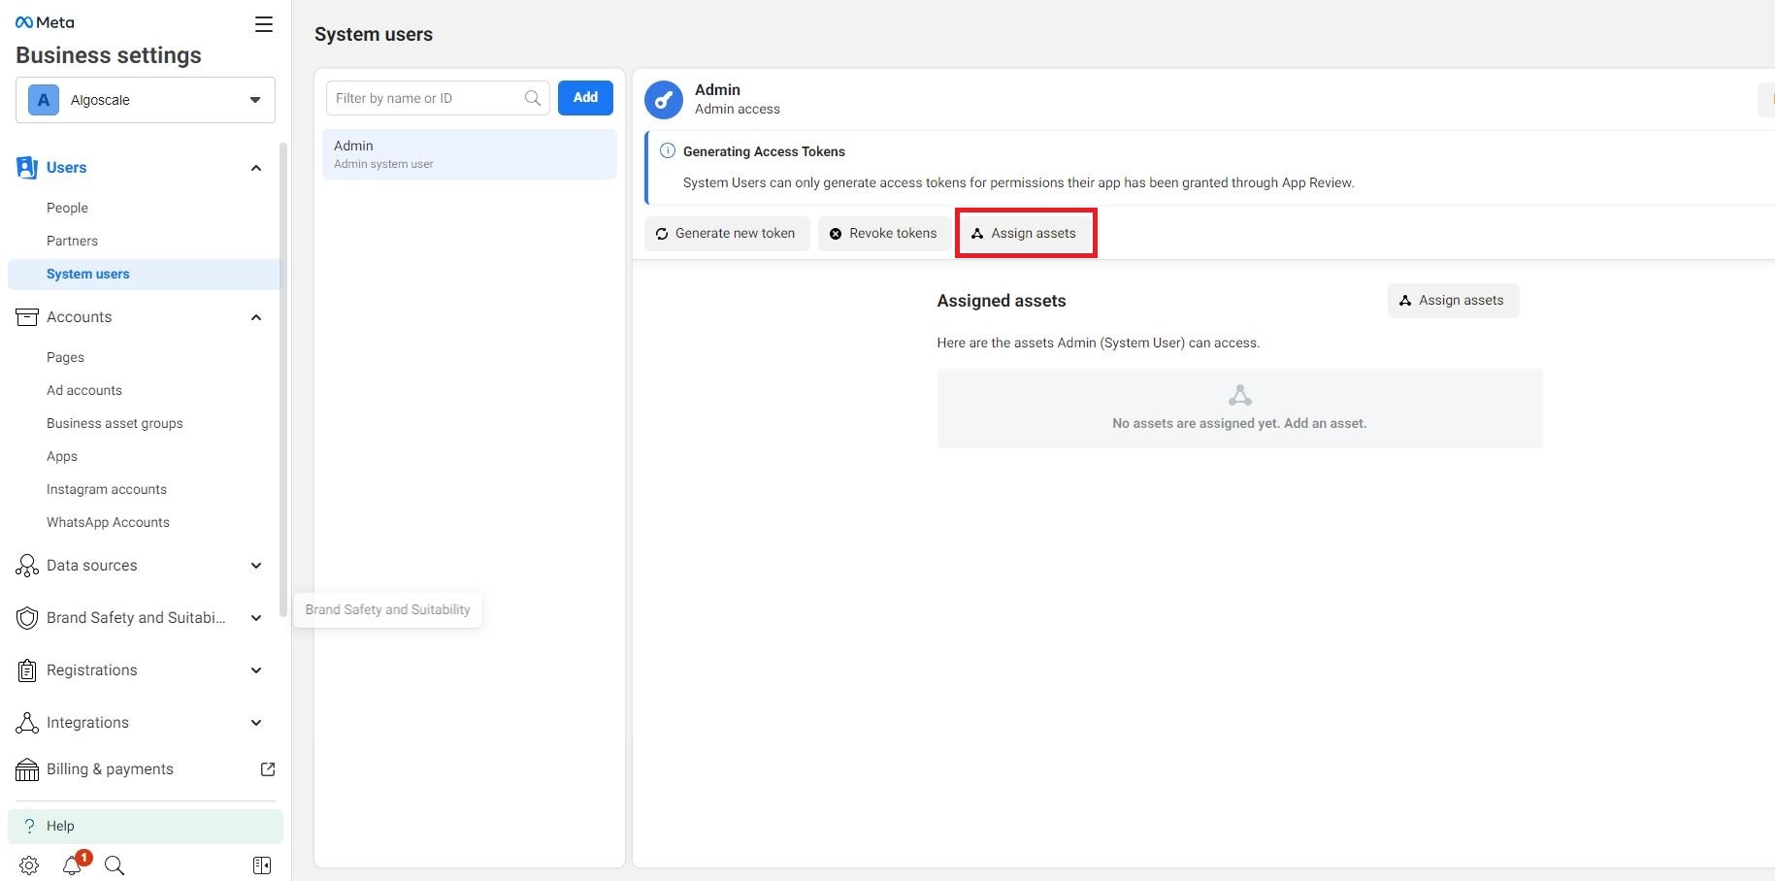The width and height of the screenshot is (1775, 881).
Task: Click the sidebar vertical scrollbar
Action: click(x=283, y=378)
